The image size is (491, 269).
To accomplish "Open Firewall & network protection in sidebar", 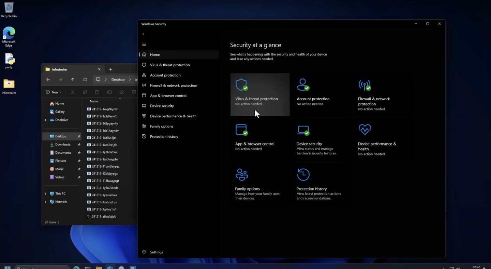I will [173, 85].
